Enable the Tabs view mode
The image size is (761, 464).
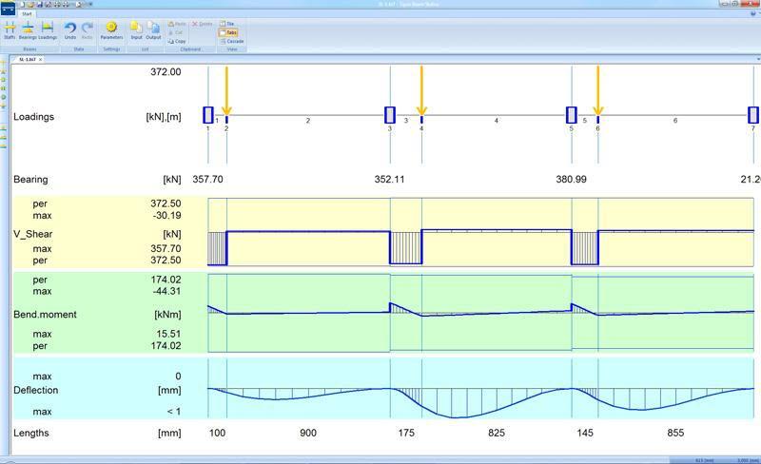pos(227,32)
